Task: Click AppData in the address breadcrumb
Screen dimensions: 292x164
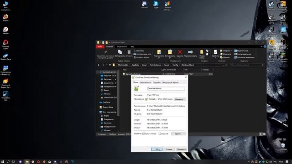Action: click(135, 65)
